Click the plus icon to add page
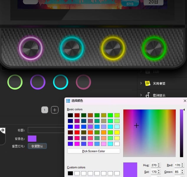The image size is (187, 177). (55, 110)
